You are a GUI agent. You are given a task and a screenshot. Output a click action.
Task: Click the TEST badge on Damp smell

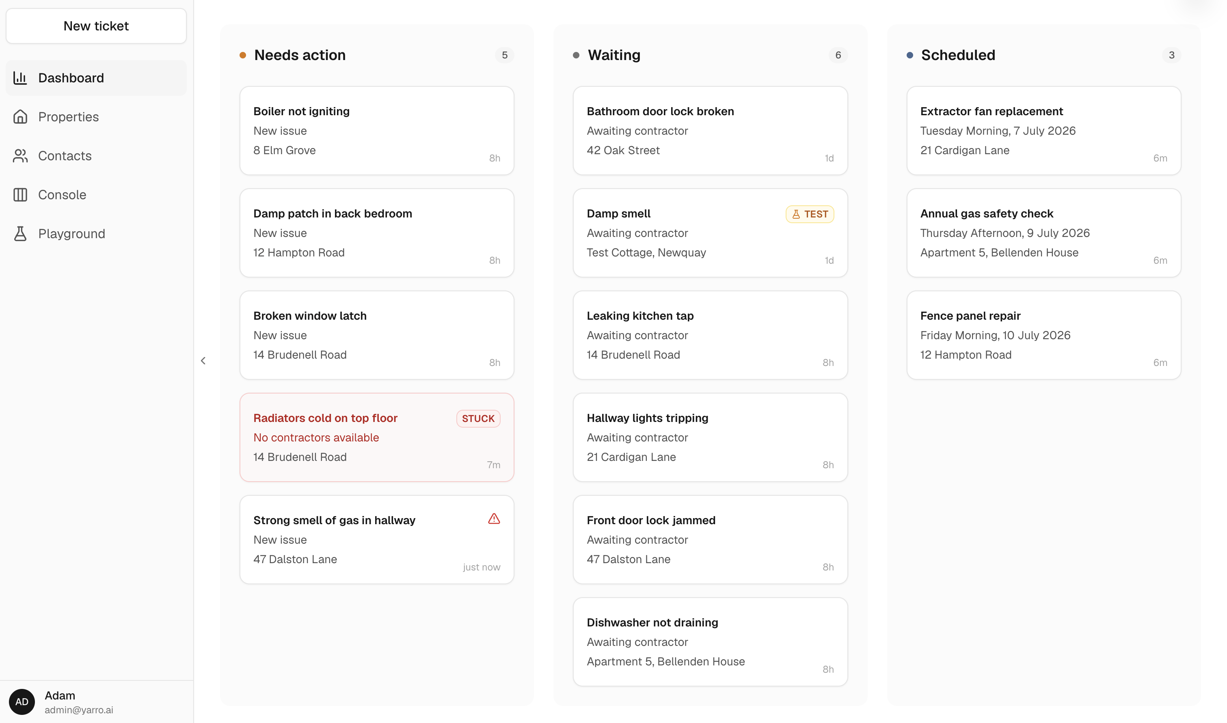pos(810,214)
